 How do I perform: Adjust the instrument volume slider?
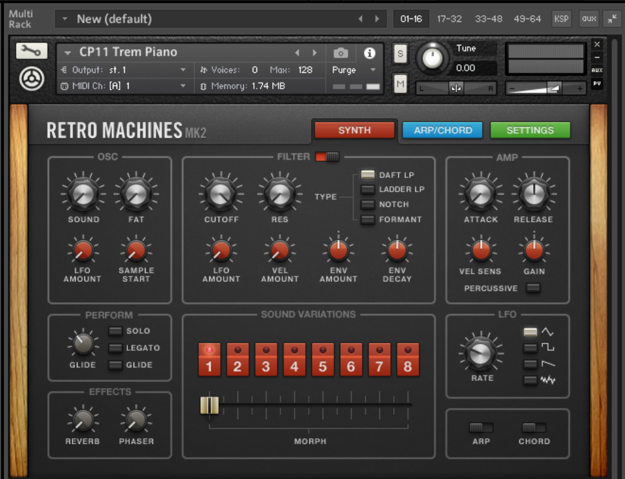pyautogui.click(x=546, y=88)
